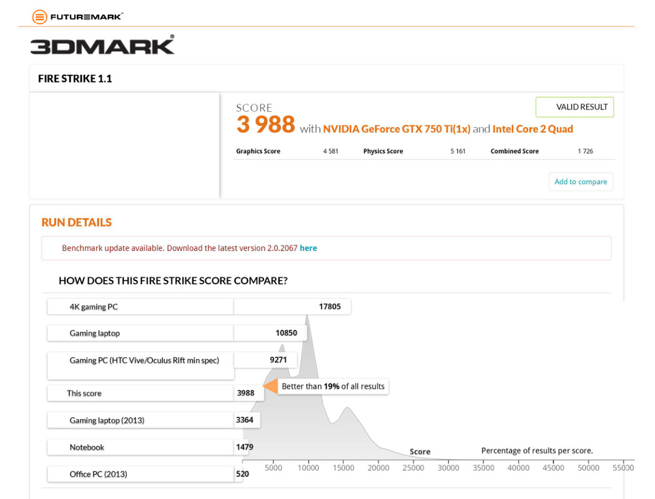
Task: Click the empty result thumbnail panel
Action: [124, 145]
